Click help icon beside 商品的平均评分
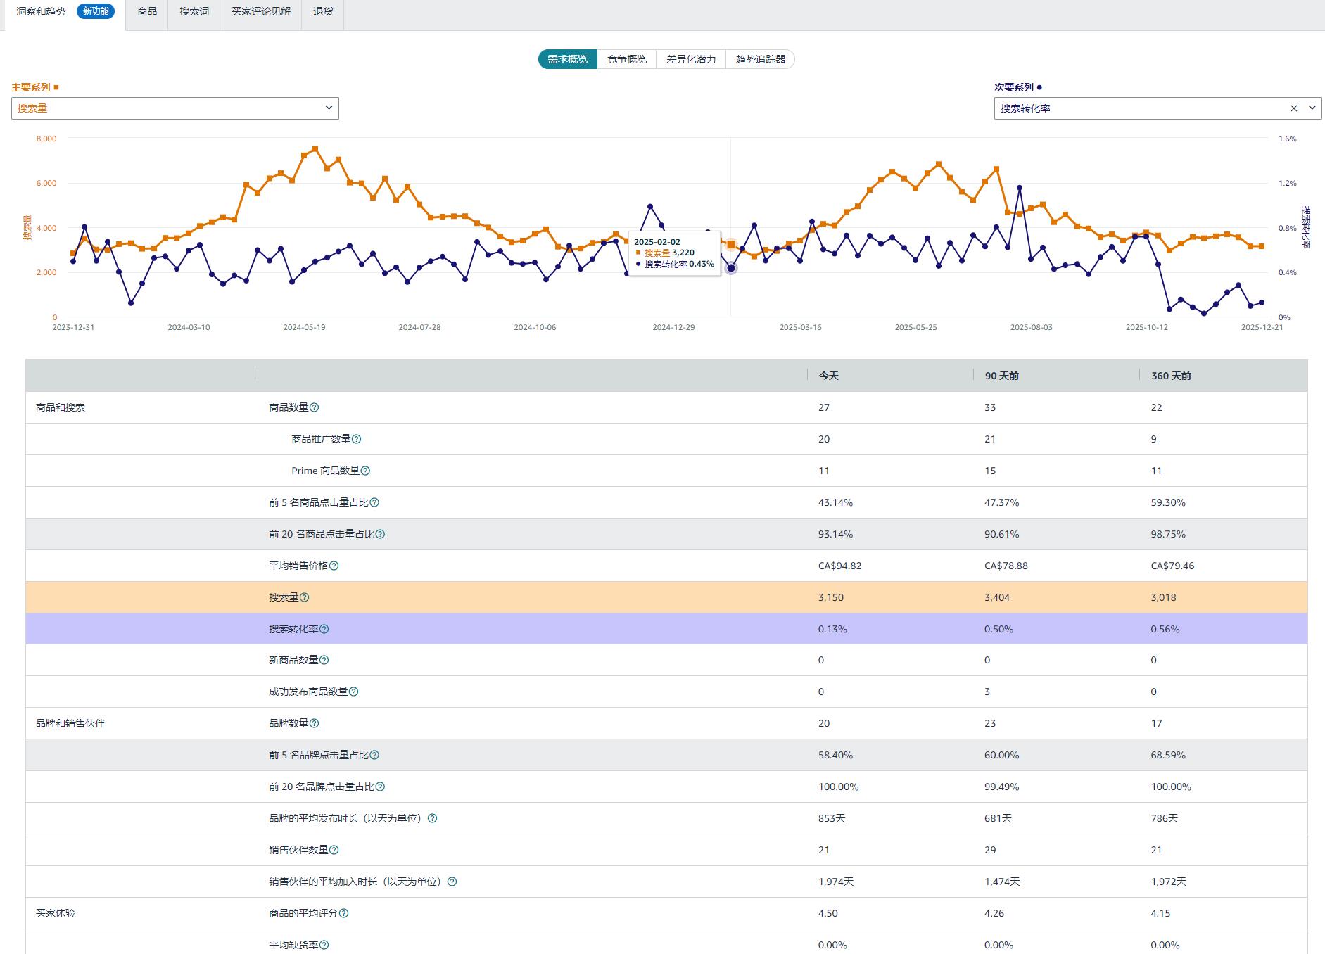1325x954 pixels. pyautogui.click(x=344, y=913)
